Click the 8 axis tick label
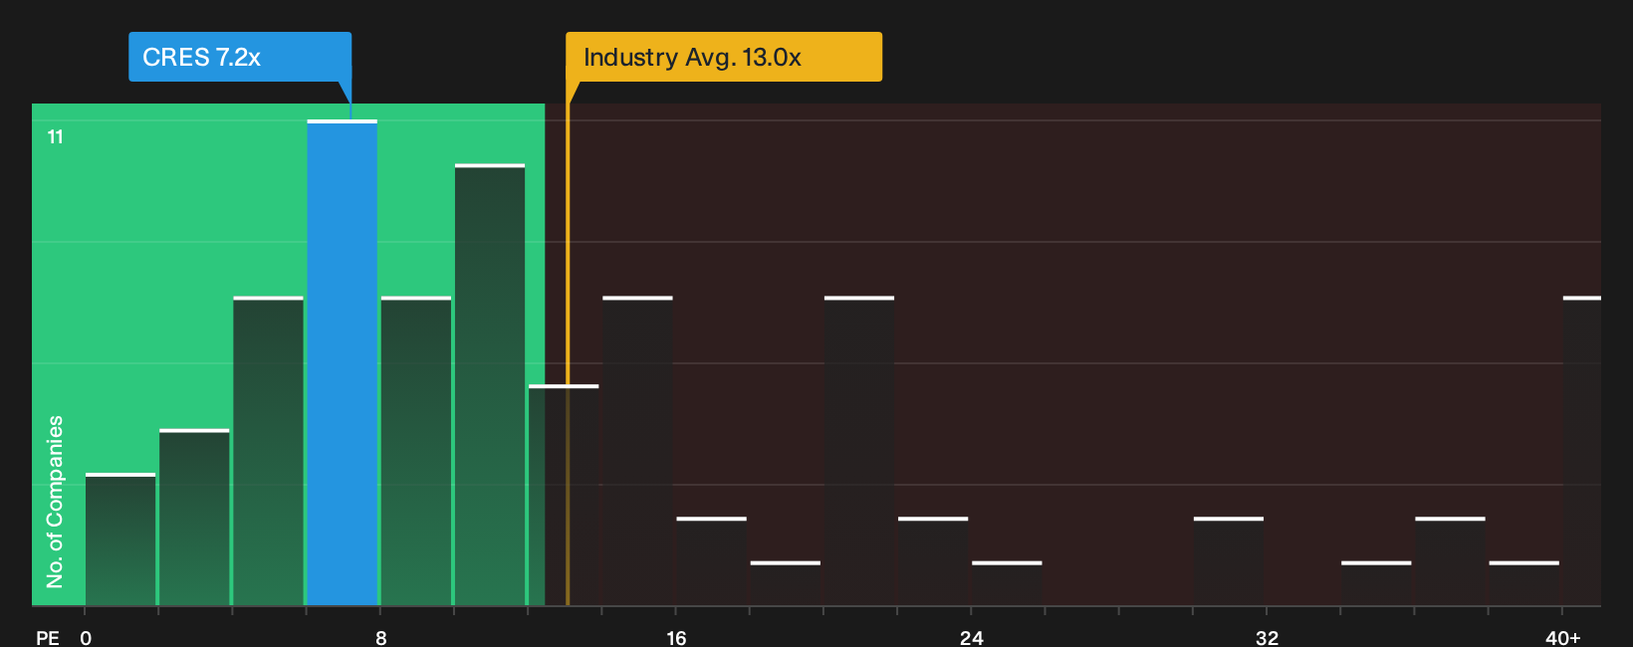1633x647 pixels. (381, 637)
